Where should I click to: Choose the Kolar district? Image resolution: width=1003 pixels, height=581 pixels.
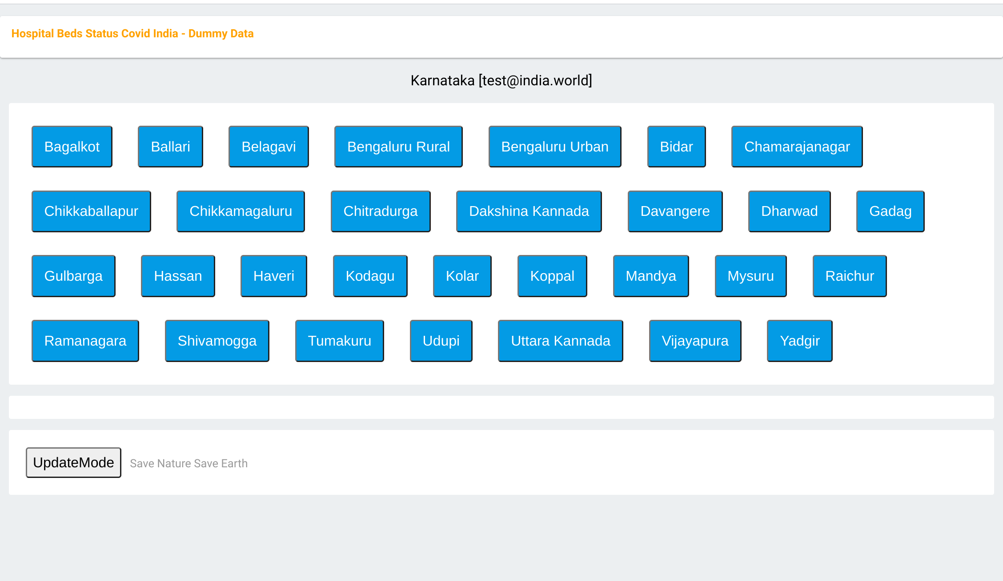(x=462, y=276)
